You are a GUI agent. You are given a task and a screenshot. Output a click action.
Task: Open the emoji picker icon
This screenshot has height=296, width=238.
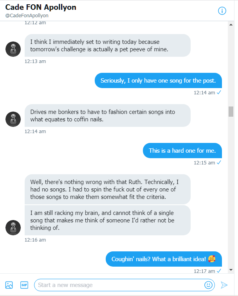(x=208, y=285)
